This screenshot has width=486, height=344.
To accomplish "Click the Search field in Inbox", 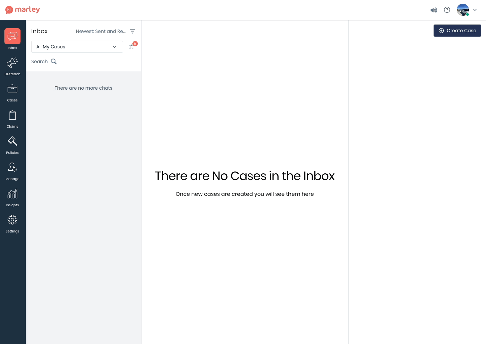I will click(40, 61).
